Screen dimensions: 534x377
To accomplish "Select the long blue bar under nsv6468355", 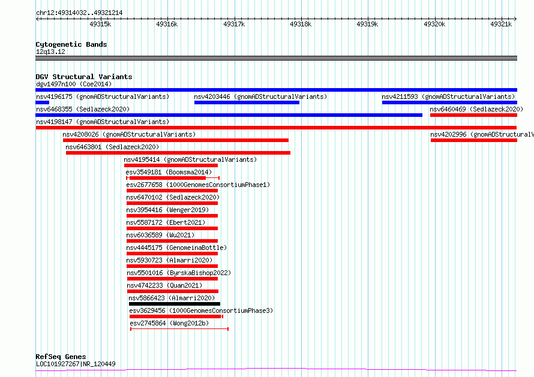I will click(229, 115).
